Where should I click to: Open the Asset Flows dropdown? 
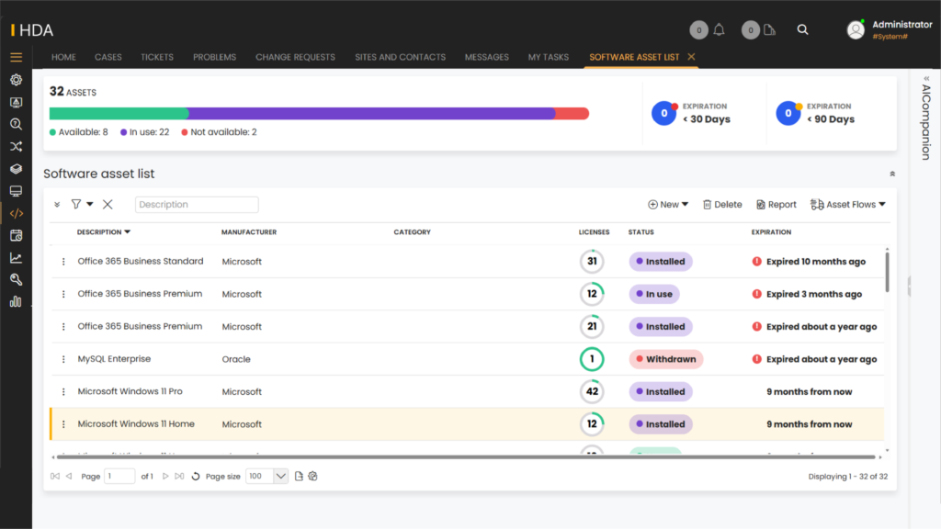click(x=848, y=205)
